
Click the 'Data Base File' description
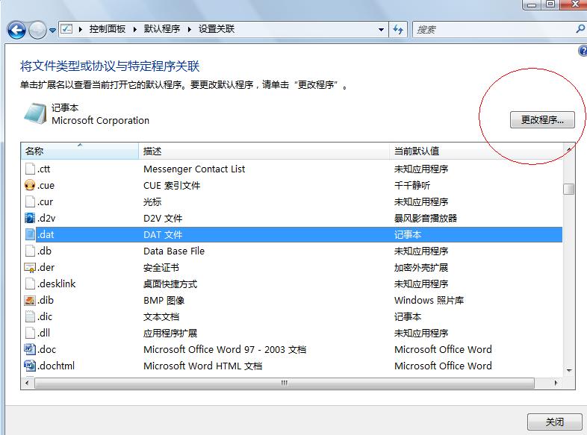(174, 251)
